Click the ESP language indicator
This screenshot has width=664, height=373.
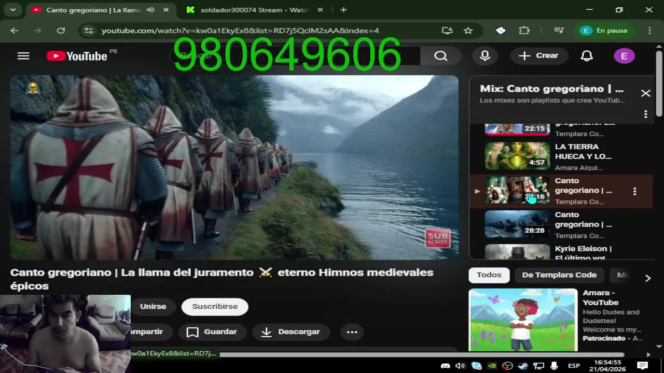pyautogui.click(x=574, y=366)
